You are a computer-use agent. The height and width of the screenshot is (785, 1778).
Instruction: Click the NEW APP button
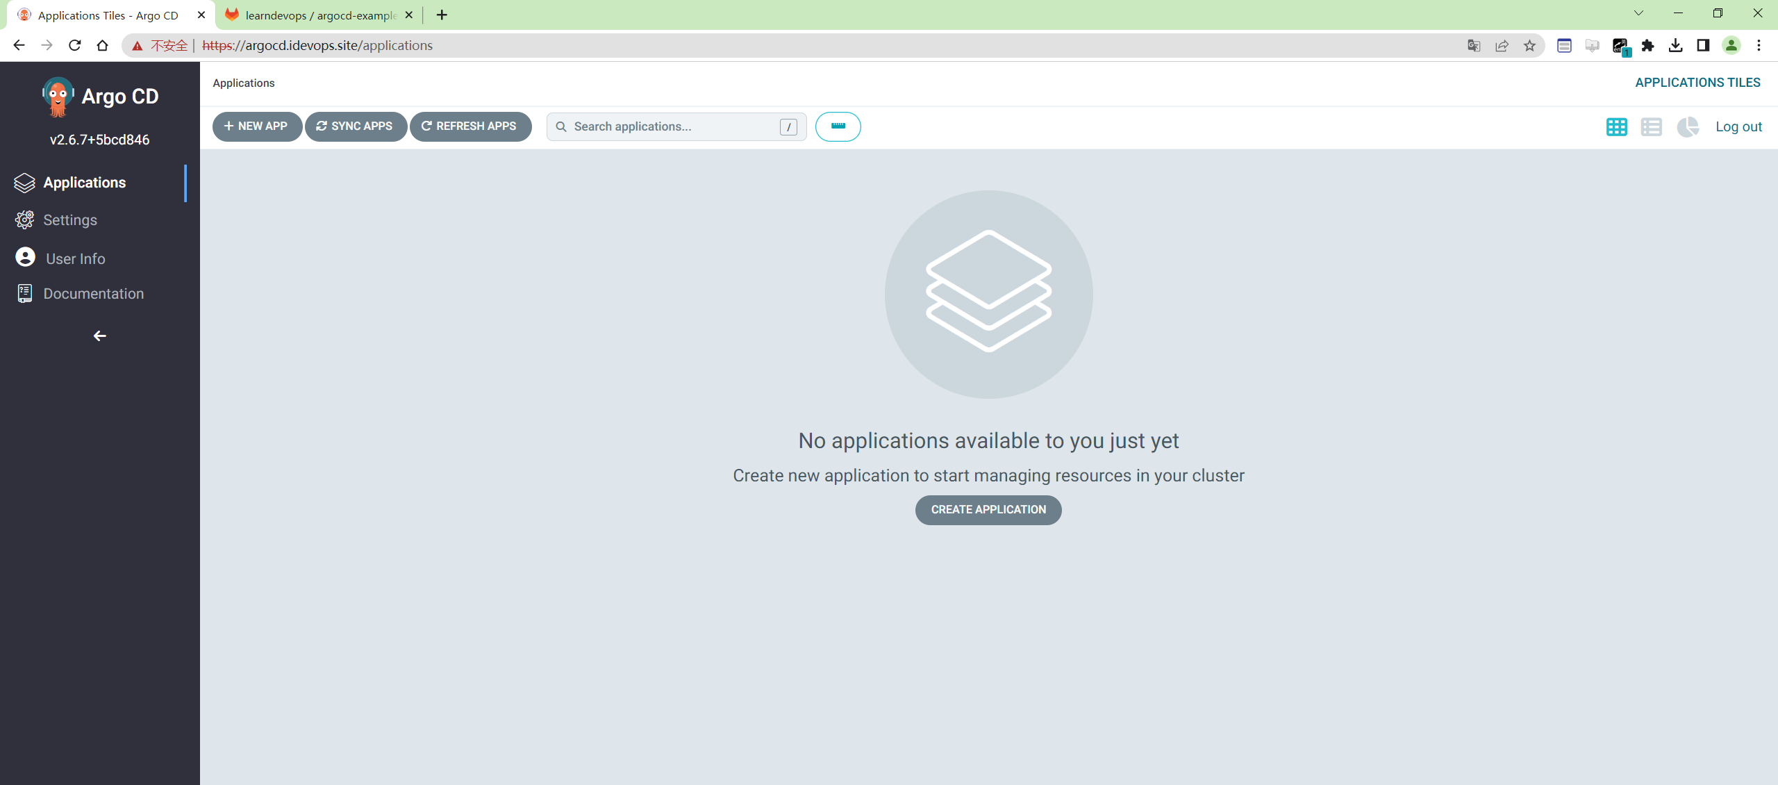pos(257,126)
